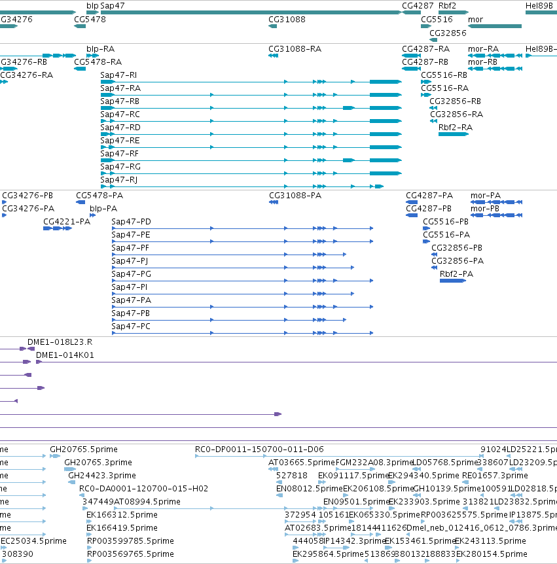
Task: Click the Sap47-PF protein label
Action: [130, 248]
